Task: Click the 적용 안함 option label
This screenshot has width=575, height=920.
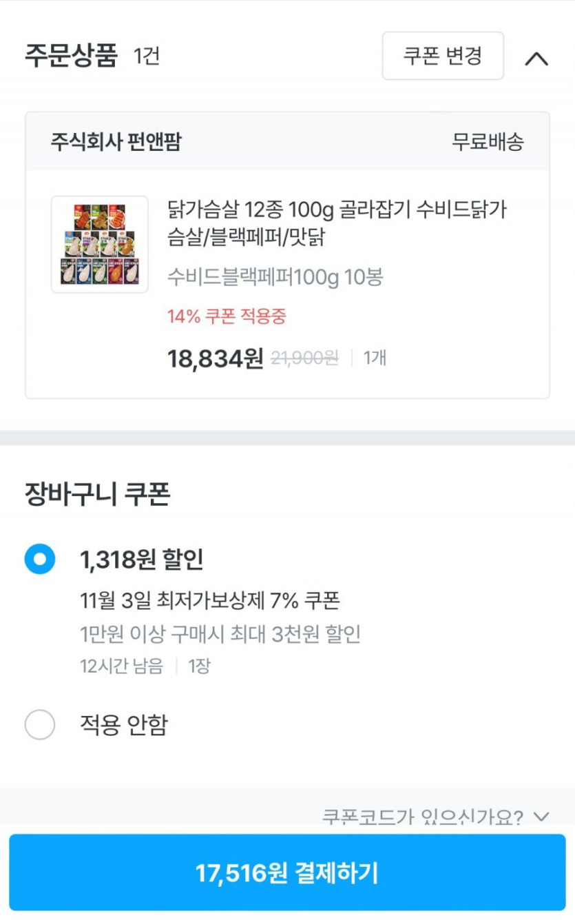Action: click(124, 724)
